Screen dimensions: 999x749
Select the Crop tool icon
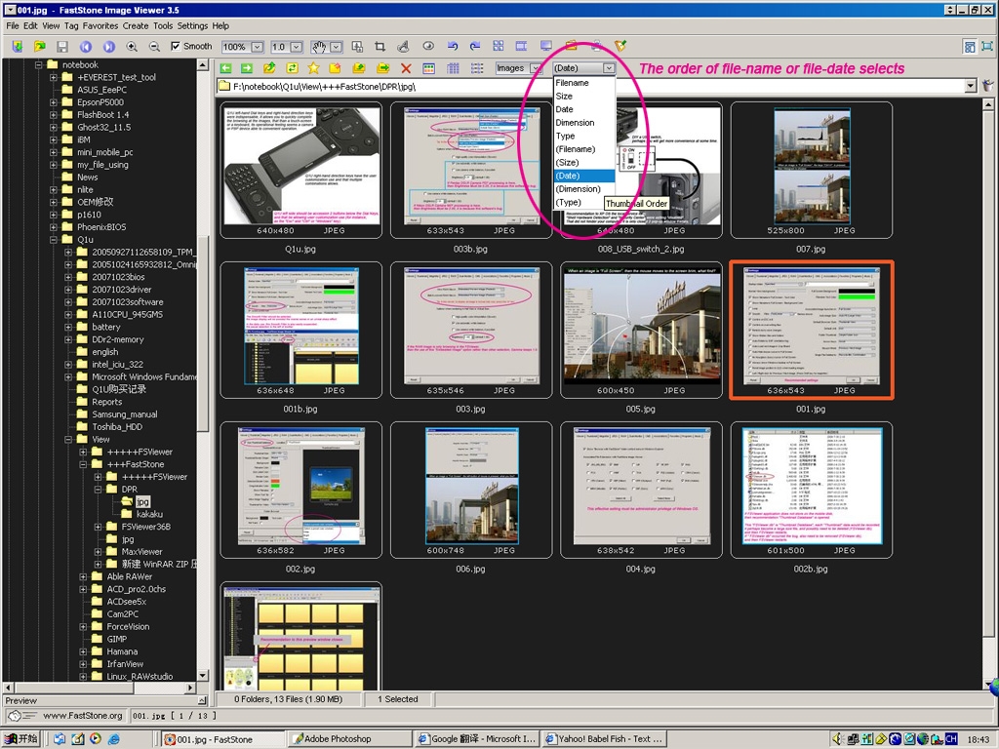380,46
